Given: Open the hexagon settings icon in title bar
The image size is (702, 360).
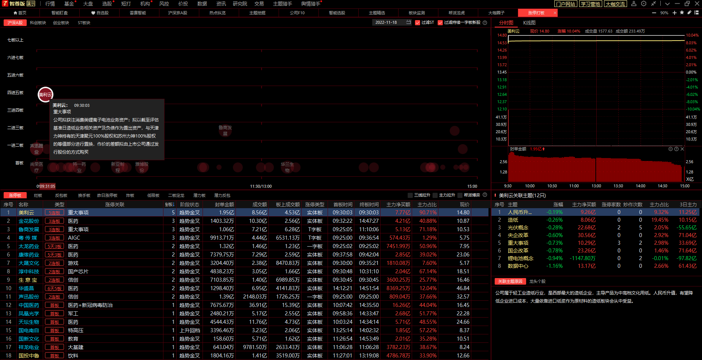Looking at the screenshot, I should click(x=644, y=4).
